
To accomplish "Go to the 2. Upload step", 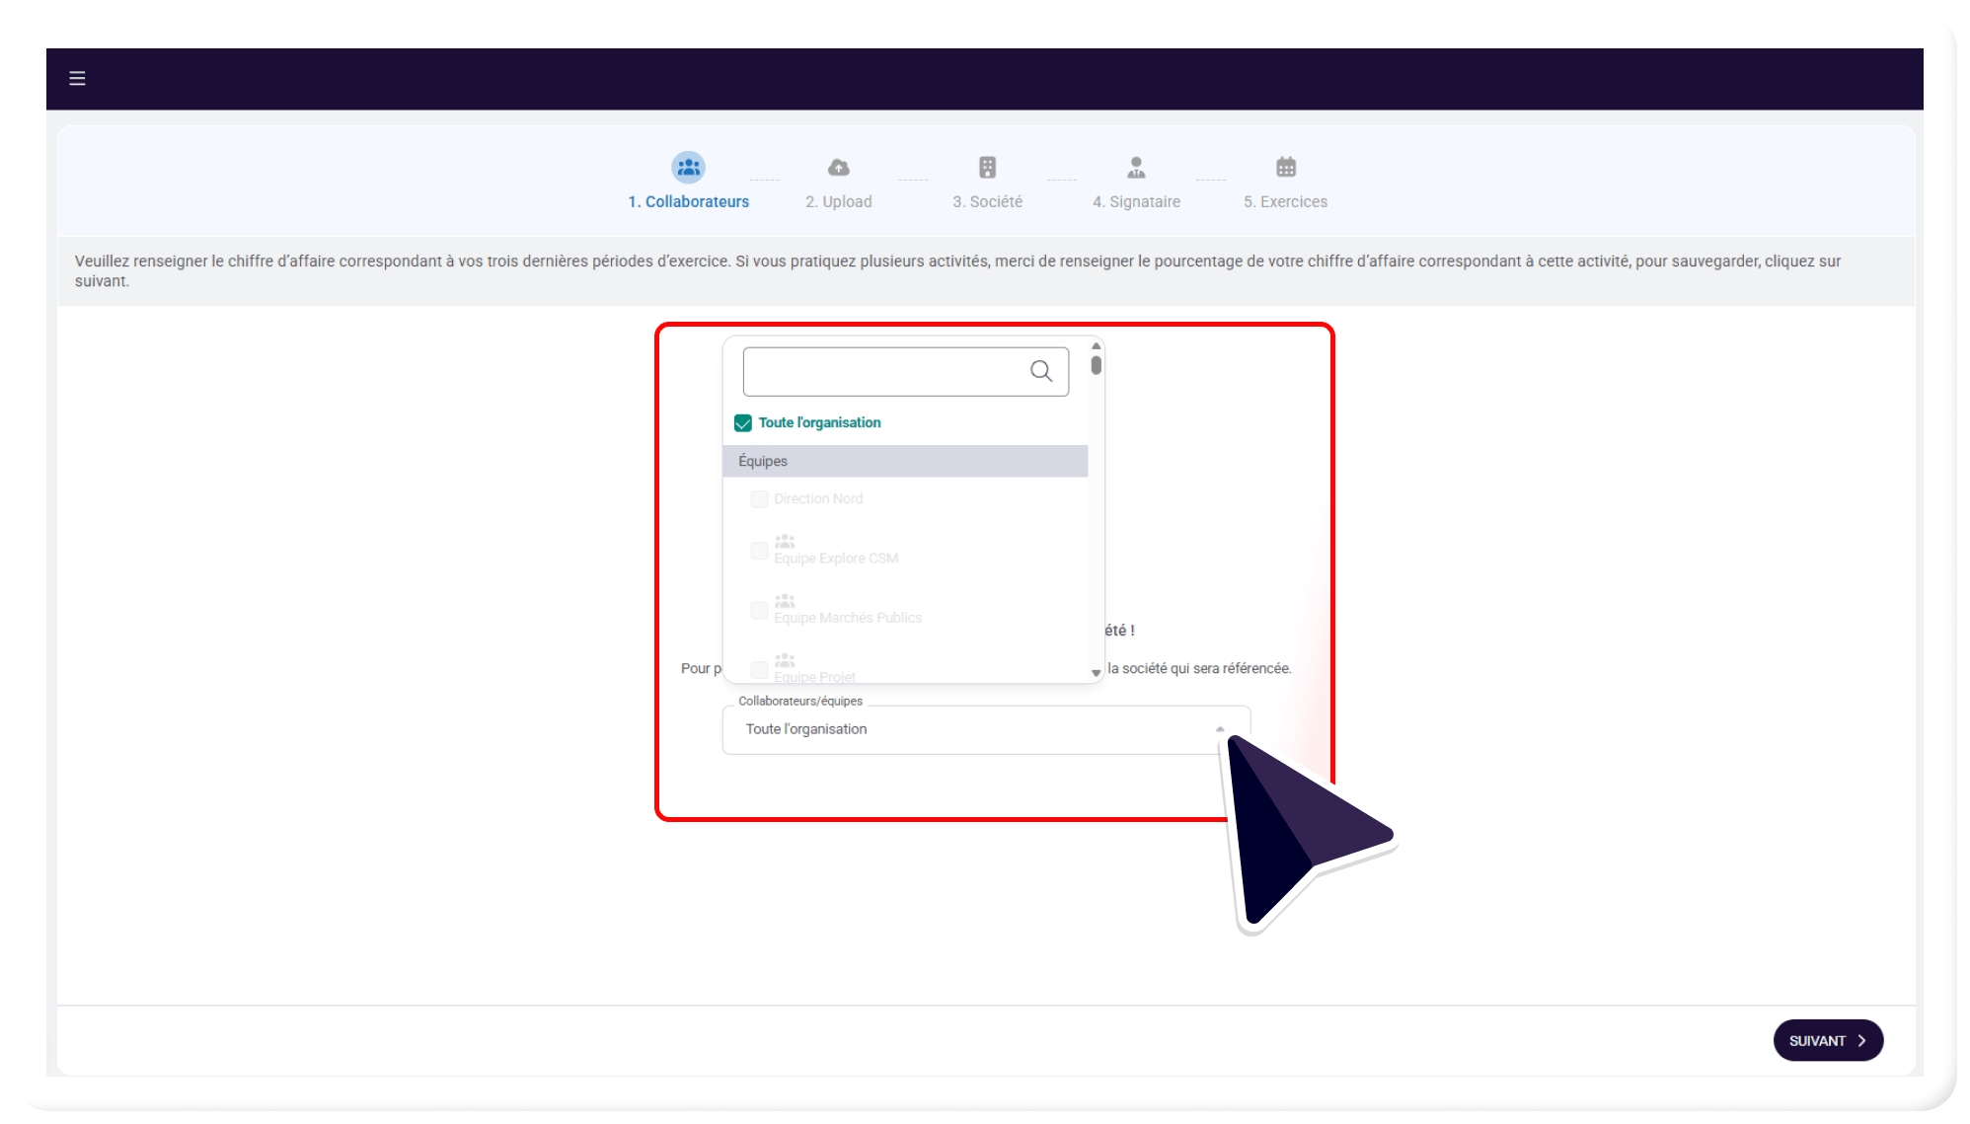I will click(x=838, y=201).
